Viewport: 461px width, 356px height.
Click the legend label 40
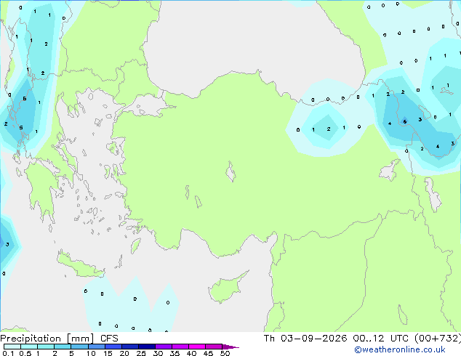coord(191,353)
